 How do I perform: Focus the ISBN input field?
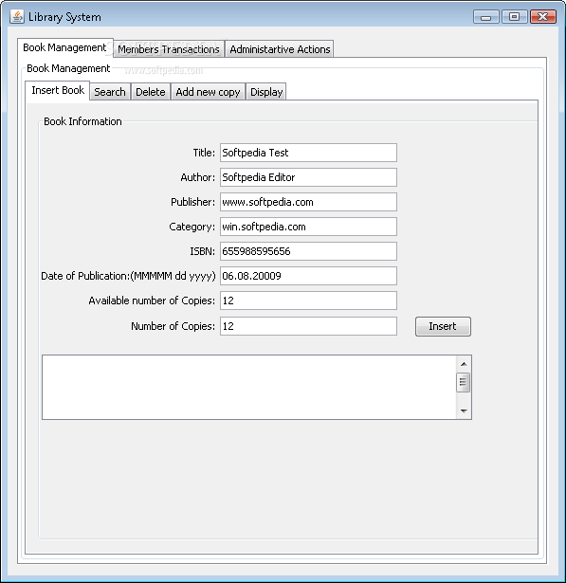[308, 251]
